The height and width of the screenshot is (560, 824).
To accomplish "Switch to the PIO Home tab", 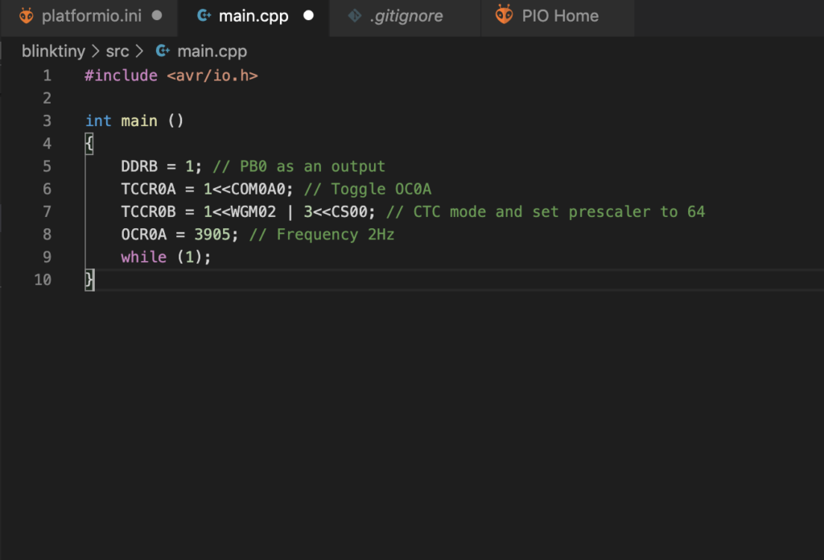I will point(558,16).
